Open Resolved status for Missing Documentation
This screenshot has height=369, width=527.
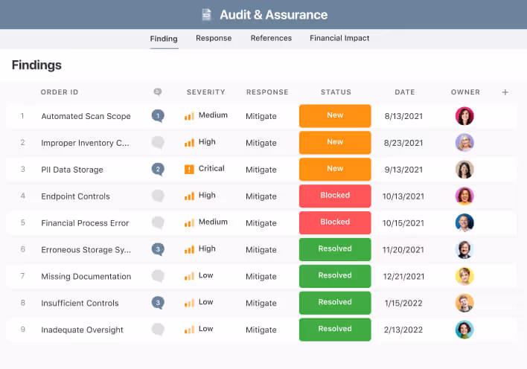click(x=335, y=276)
